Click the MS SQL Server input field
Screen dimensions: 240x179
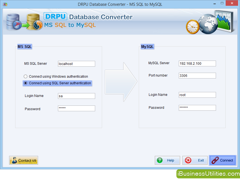point(76,64)
